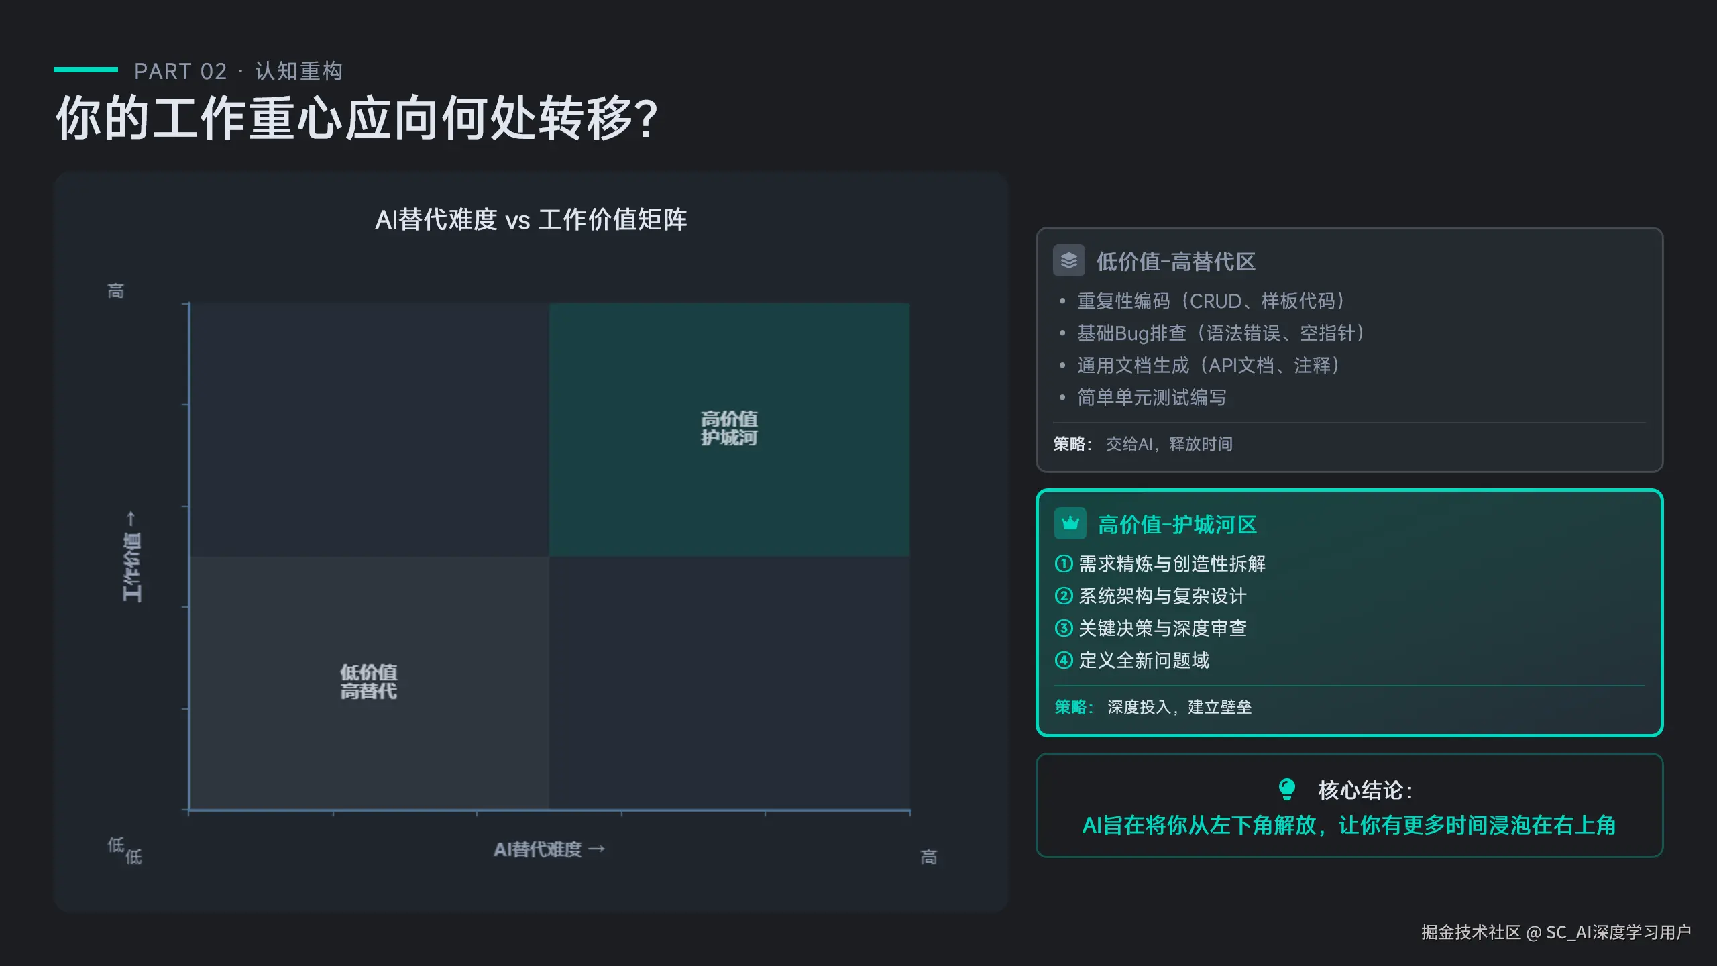Open the PART 02 · 认知重构 section header
This screenshot has width=1717, height=966.
(238, 71)
